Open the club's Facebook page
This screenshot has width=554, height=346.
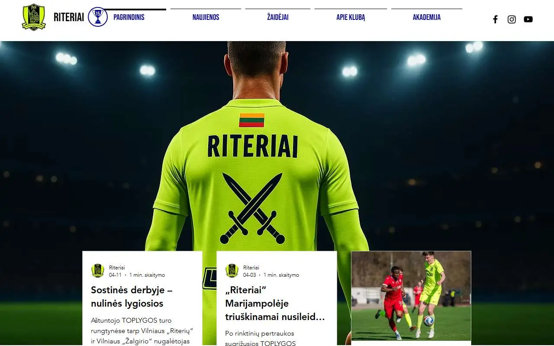pos(496,19)
